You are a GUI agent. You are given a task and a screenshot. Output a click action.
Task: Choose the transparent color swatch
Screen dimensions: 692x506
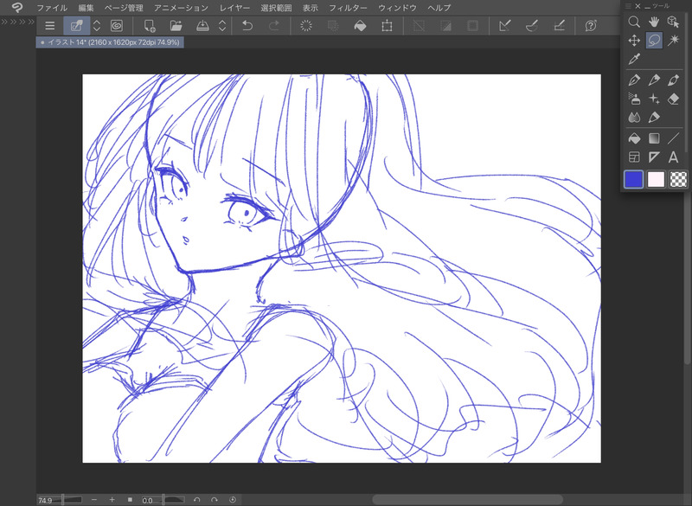[x=678, y=180]
